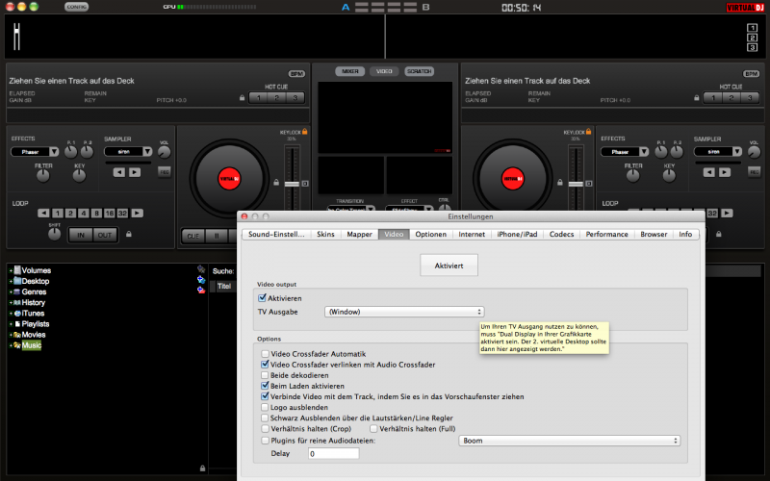
Task: Trigger left deck hot cue 3
Action: click(x=295, y=98)
